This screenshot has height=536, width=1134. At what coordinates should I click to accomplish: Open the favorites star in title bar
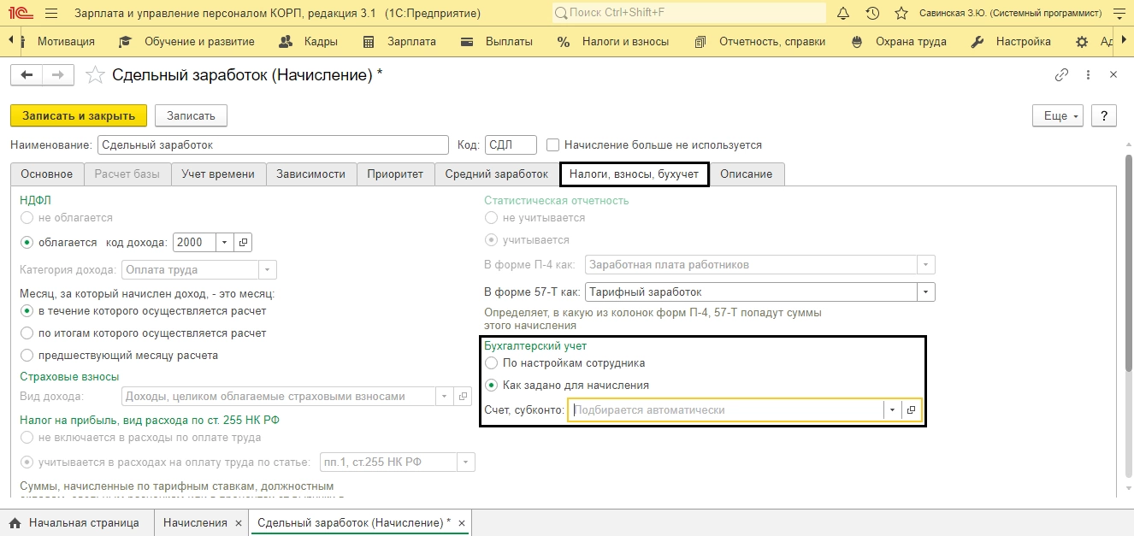pos(901,14)
